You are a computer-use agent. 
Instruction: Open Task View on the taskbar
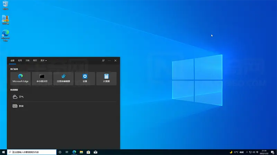pyautogui.click(x=67, y=152)
